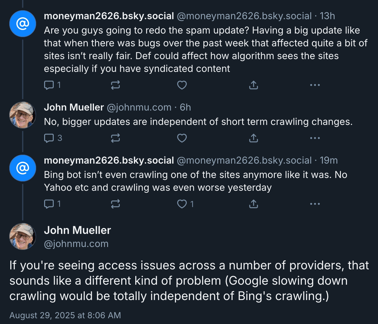378x324 pixels.
Task: Click the 6h timestamp on John Mueller's reply
Action: pyautogui.click(x=185, y=107)
